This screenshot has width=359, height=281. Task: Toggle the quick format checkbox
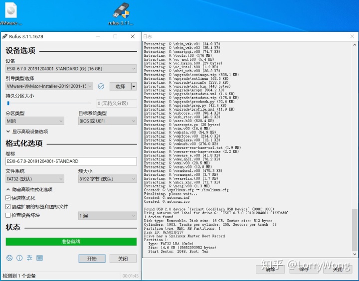(x=8, y=198)
